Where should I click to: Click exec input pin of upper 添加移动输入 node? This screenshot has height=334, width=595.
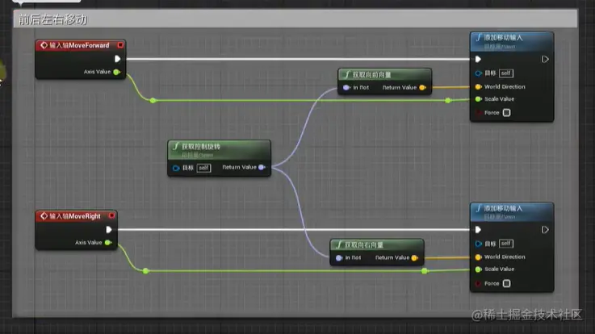478,59
